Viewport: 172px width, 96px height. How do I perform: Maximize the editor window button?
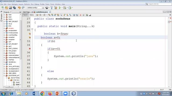tap(170, 12)
